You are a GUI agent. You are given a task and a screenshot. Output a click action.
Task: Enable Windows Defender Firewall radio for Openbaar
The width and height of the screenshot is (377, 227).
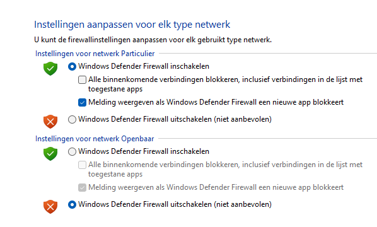[72, 151]
